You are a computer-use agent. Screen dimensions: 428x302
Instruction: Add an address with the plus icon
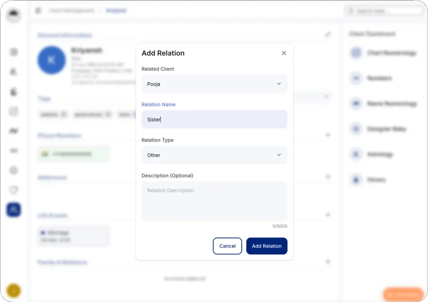[x=328, y=177]
